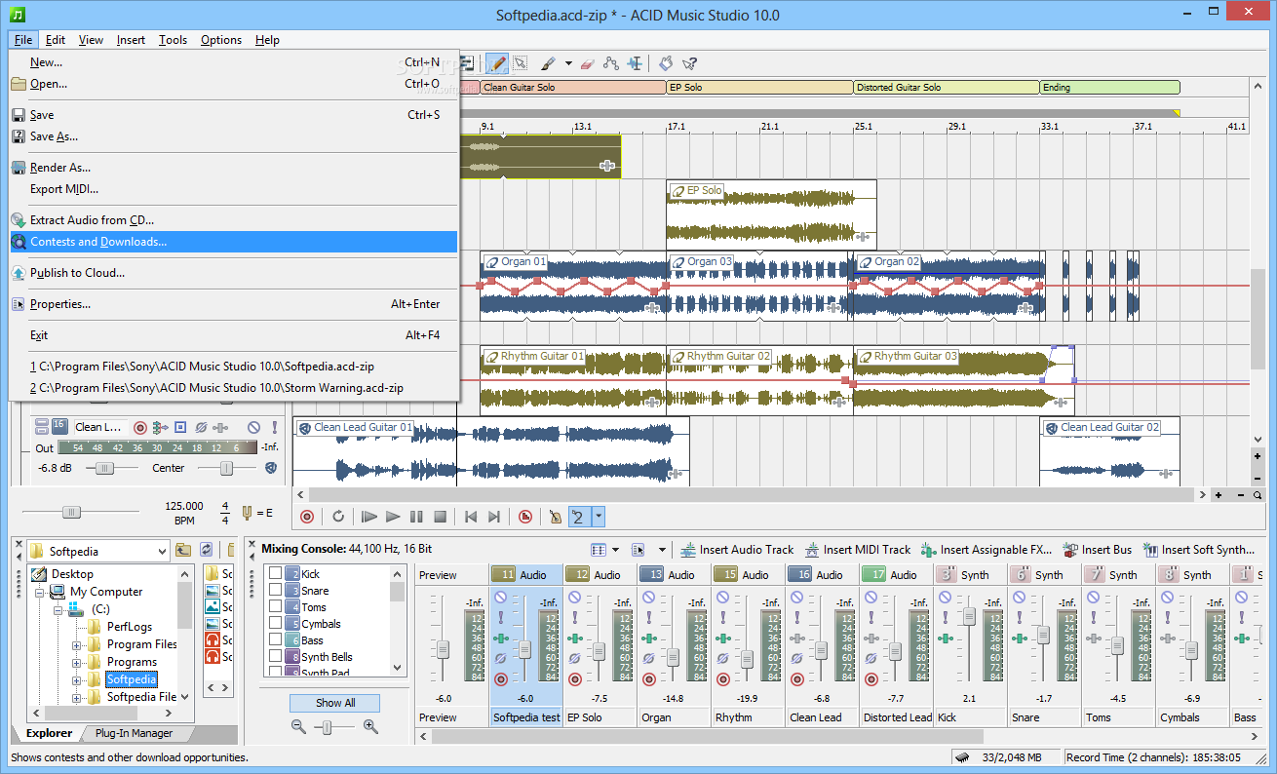Select the Paint brush tool
The image size is (1277, 774).
(x=547, y=63)
